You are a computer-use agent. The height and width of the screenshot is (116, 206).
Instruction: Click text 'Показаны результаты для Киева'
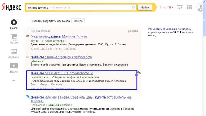[50, 21]
